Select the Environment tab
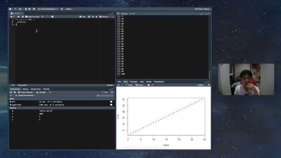Screen dimensions: 281x158 coord(15,89)
